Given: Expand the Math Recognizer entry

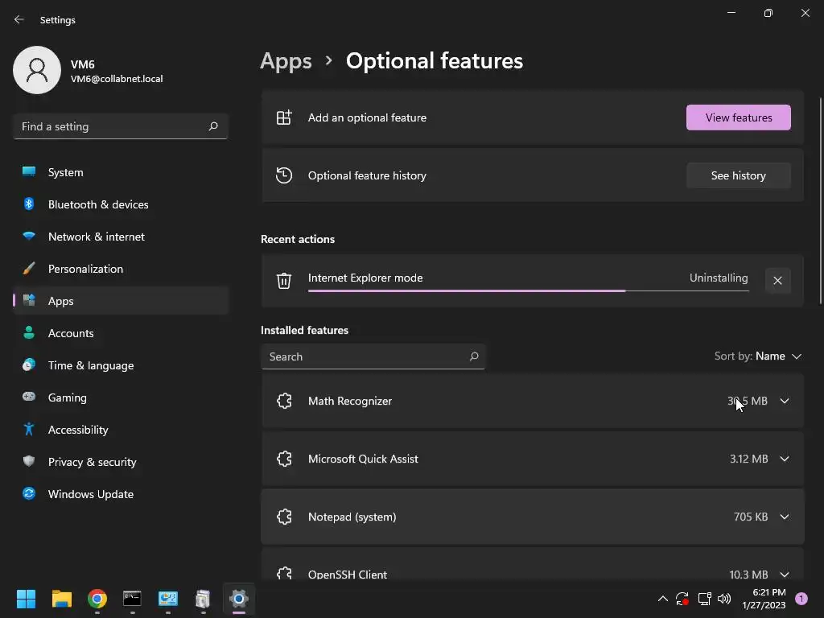Looking at the screenshot, I should 784,401.
